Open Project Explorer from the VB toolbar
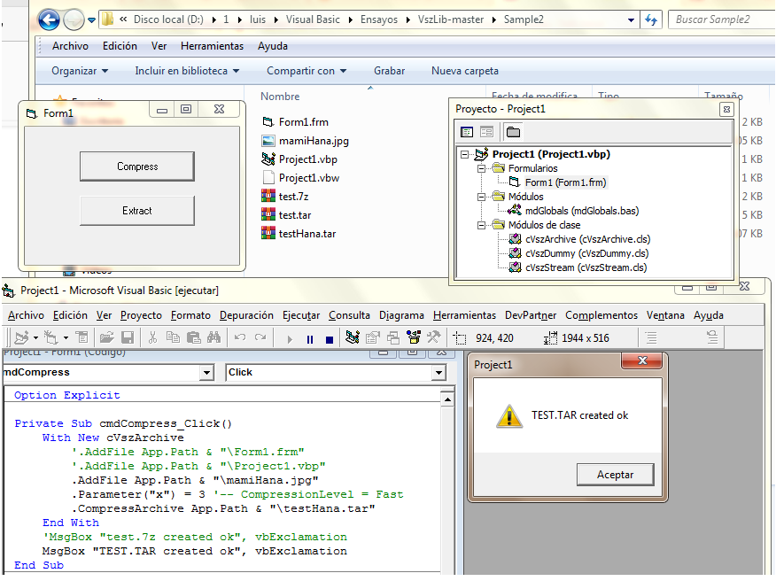This screenshot has height=581, width=776. [x=353, y=338]
